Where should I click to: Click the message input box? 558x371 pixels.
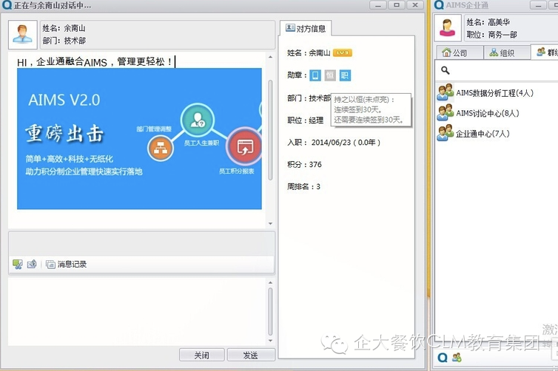tap(137, 311)
